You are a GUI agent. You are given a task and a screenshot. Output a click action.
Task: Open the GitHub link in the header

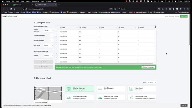[177, 16]
